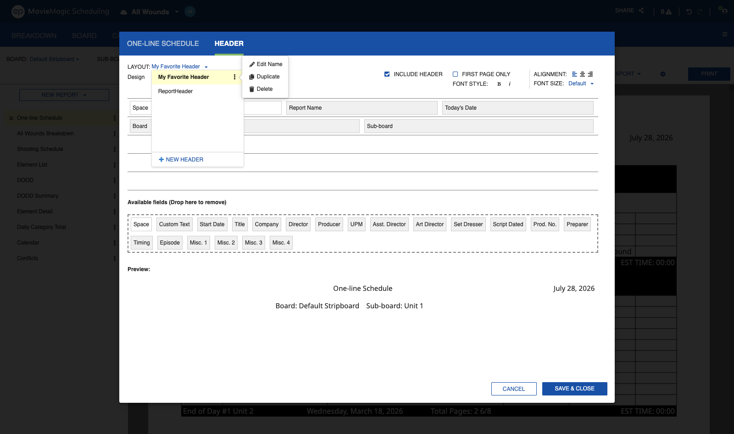The width and height of the screenshot is (734, 434).
Task: Click the Today's Date header field
Action: 517,108
